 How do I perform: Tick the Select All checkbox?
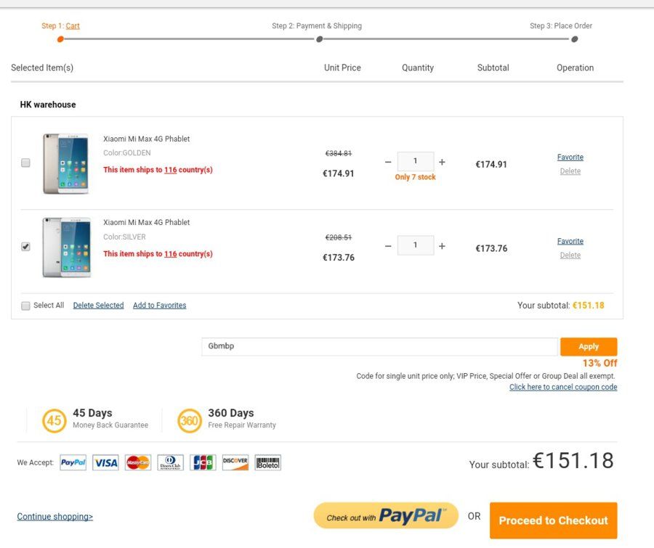point(26,306)
